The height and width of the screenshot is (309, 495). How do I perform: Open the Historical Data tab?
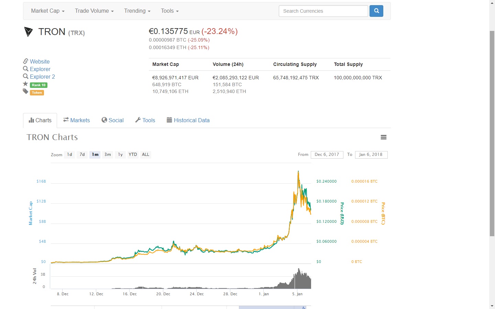188,121
